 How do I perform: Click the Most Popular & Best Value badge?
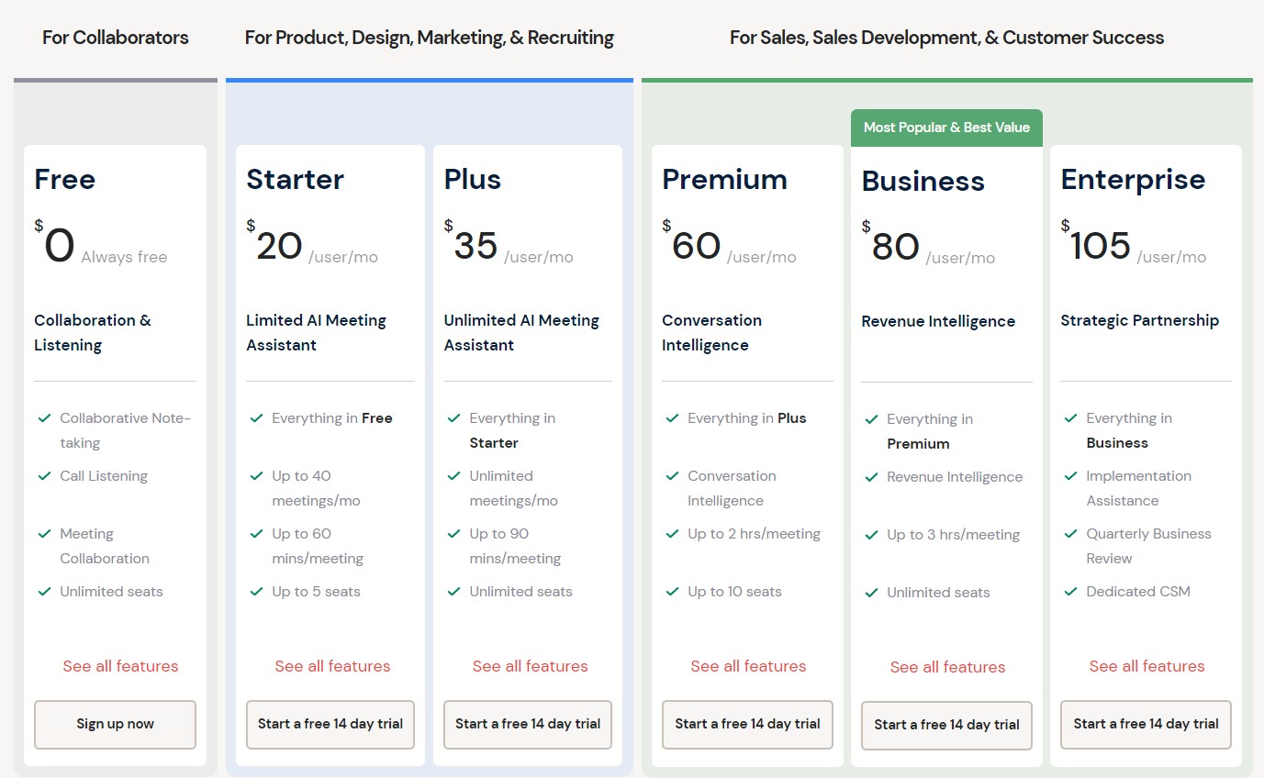(x=946, y=128)
